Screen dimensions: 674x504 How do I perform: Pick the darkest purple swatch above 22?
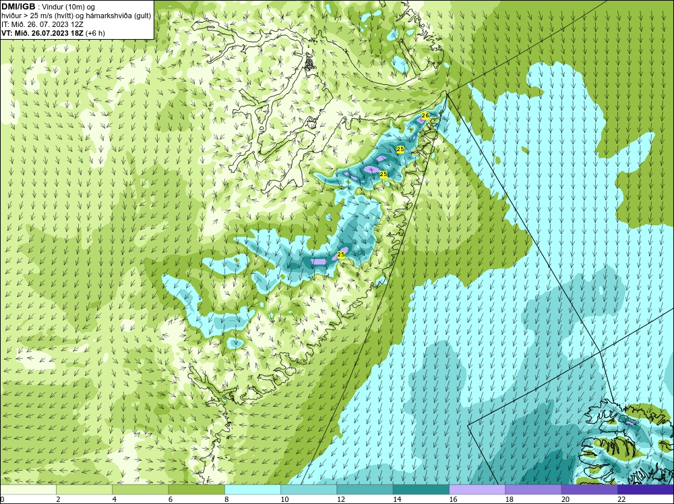tap(645, 490)
